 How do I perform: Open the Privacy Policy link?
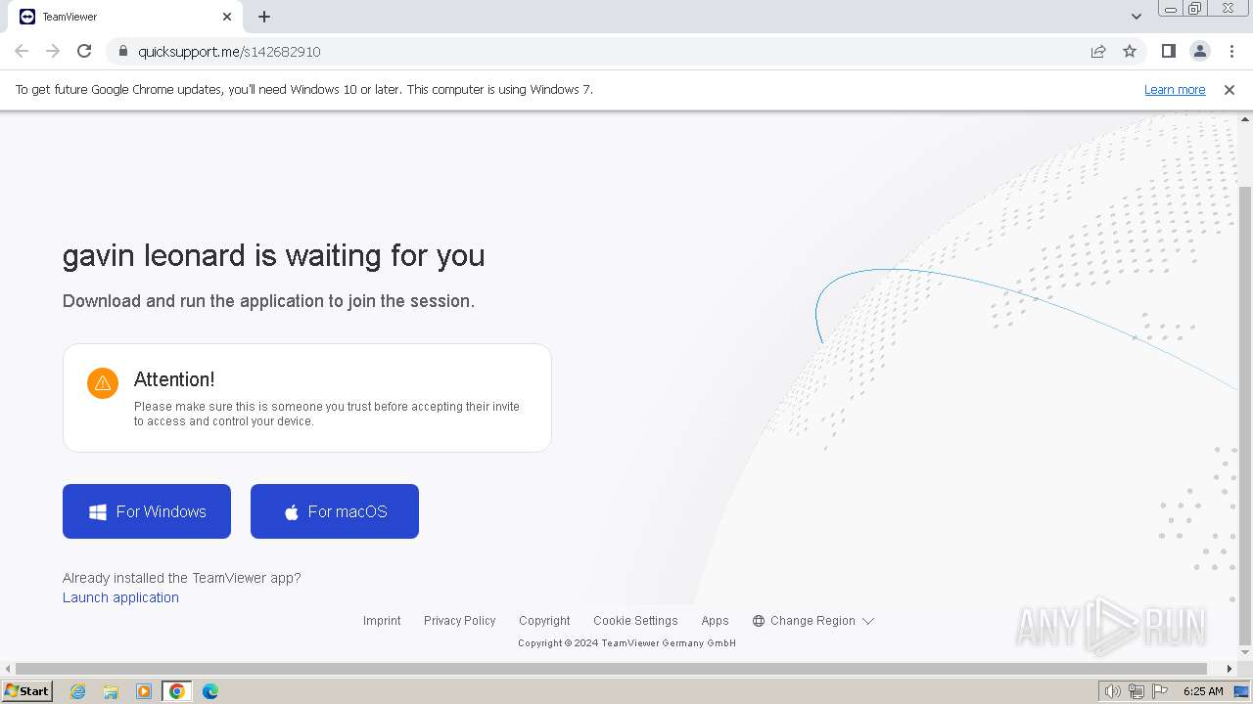point(460,621)
